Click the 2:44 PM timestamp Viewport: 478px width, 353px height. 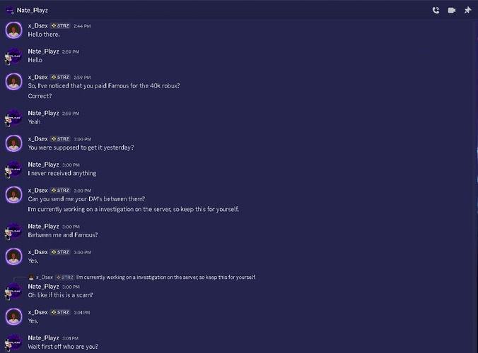tap(82, 25)
